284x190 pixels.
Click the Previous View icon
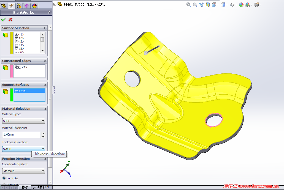pos(201,5)
